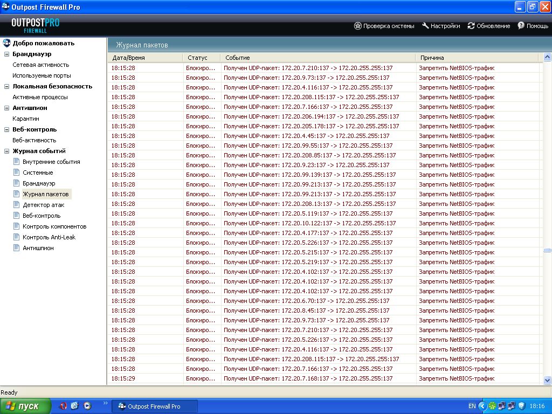Click the Outpost Pro Firewall logo

pos(35,25)
